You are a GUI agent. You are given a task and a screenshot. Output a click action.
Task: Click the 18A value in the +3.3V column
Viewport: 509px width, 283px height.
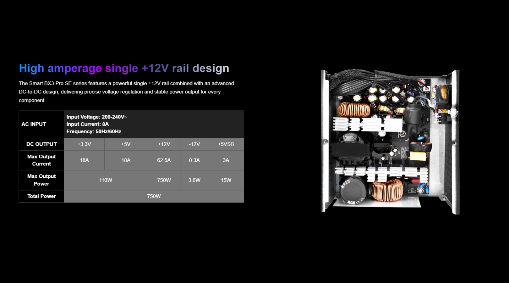(84, 160)
